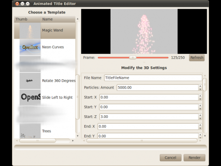
Task: Increase Start: Y with up arrow
Action: (x=200, y=106)
